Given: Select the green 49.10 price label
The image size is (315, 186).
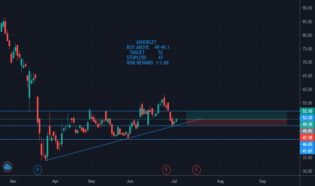Looking at the screenshot, I should point(307,124).
